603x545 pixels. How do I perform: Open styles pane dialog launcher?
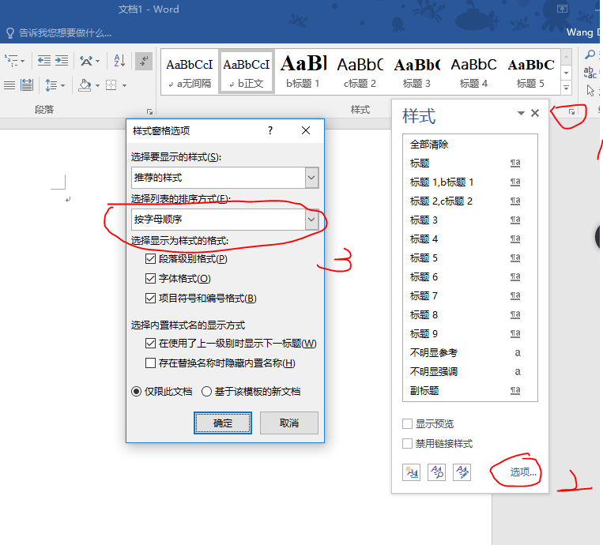(x=572, y=112)
